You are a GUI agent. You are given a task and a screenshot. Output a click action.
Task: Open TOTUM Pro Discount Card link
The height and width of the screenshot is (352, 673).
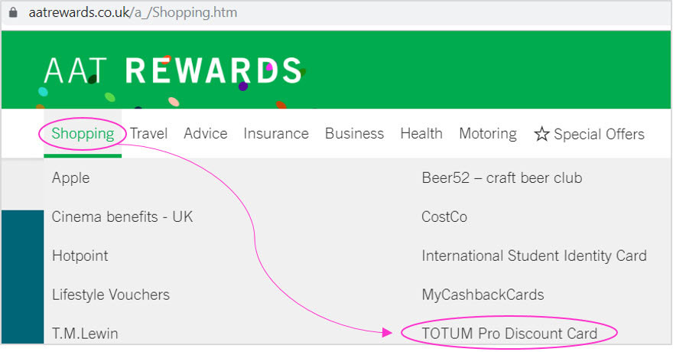(x=509, y=334)
